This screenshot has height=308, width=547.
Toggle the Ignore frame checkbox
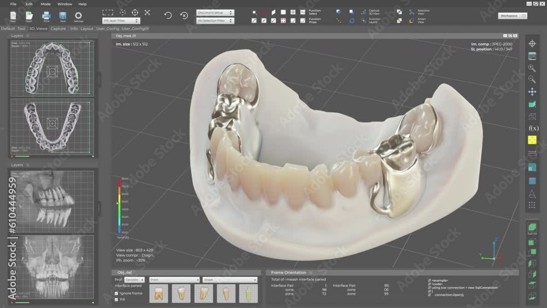117,293
